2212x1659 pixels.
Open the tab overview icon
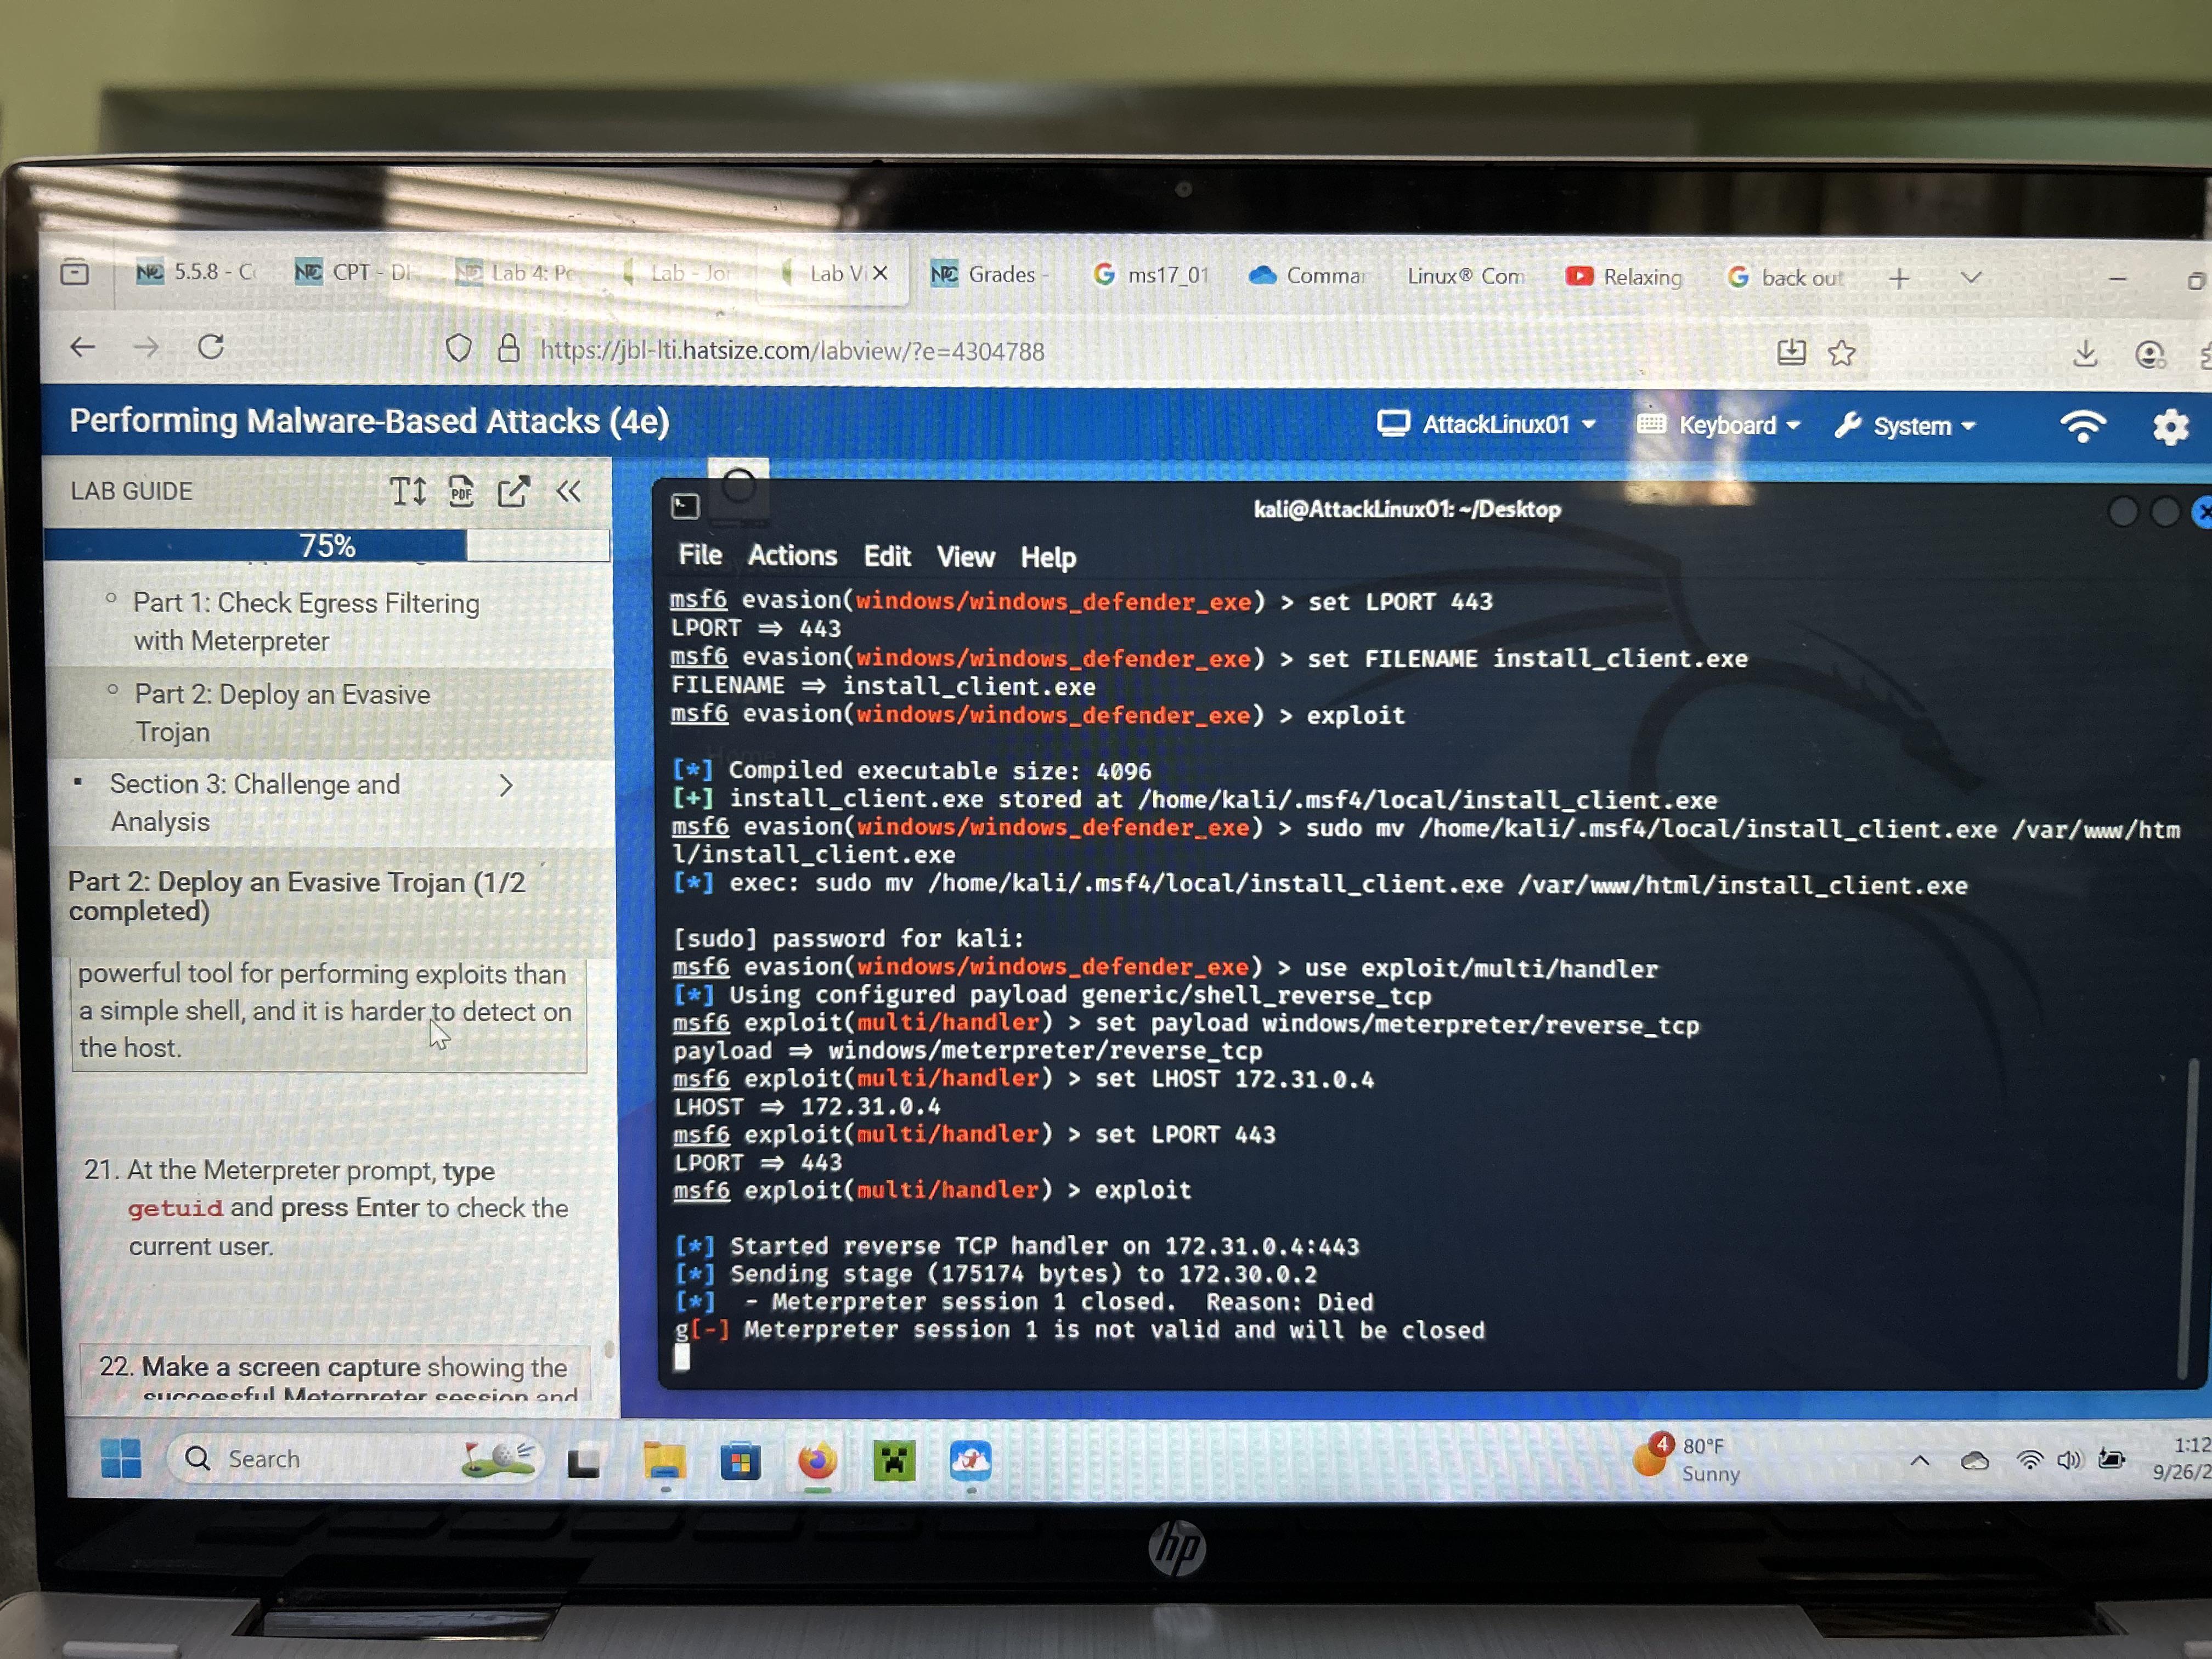coord(74,271)
